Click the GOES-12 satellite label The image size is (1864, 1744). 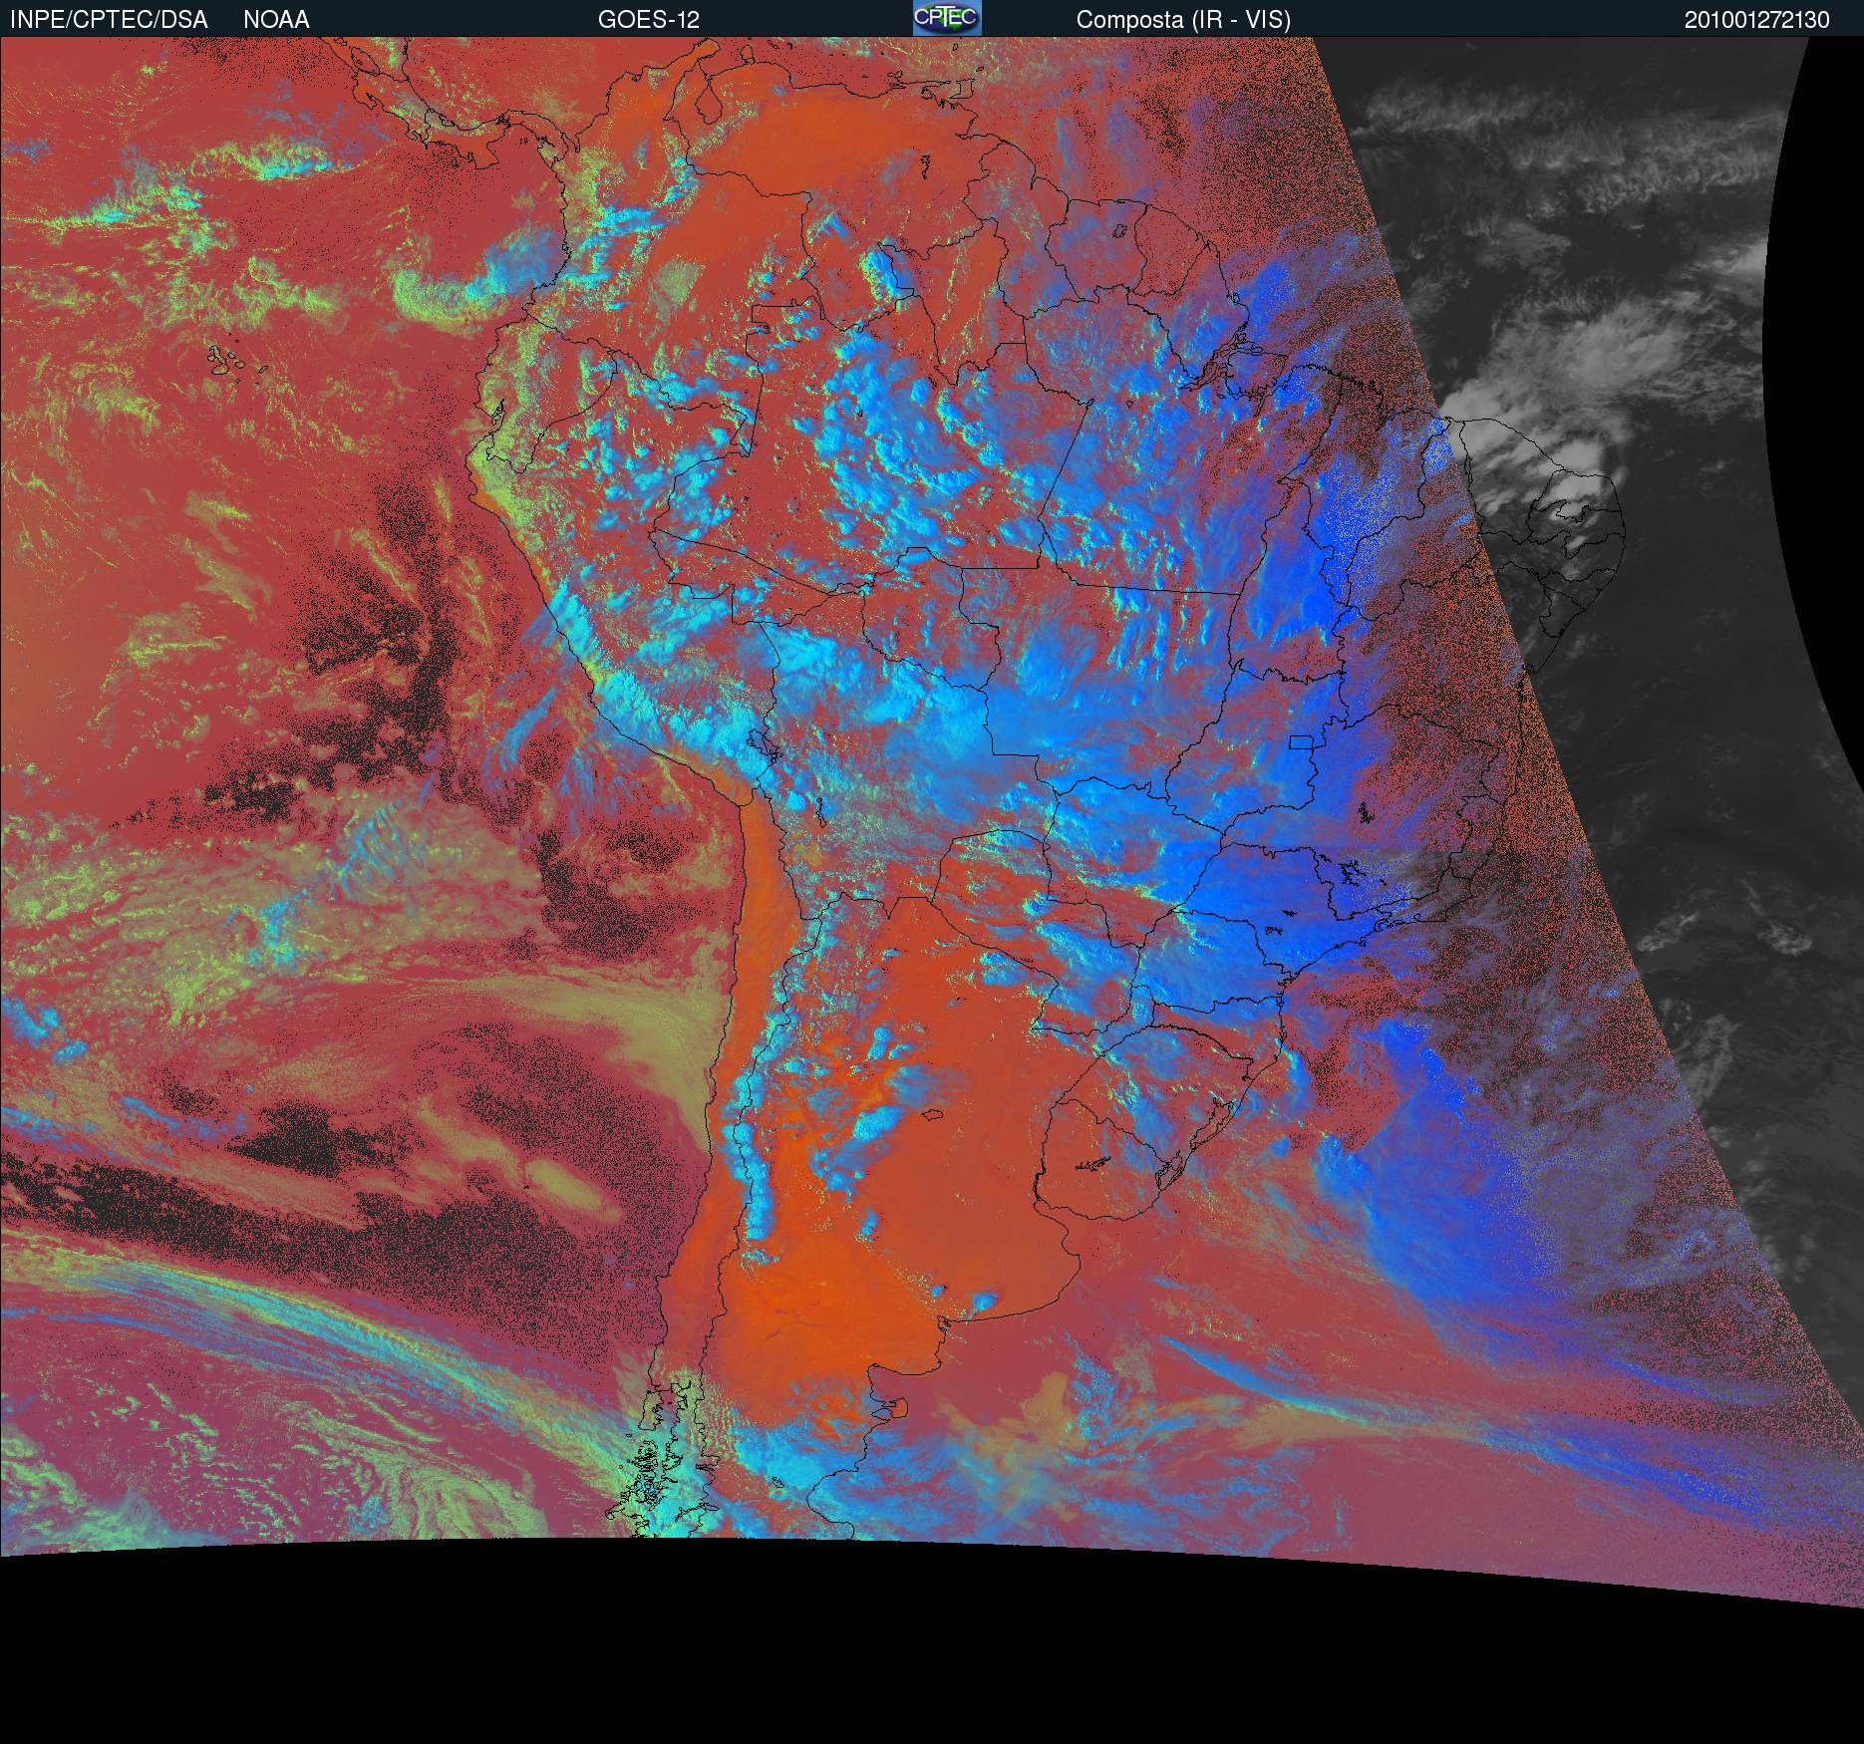649,20
